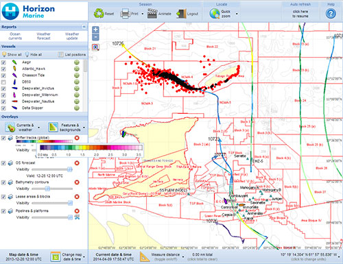343x264 pixels.
Task: Enable the DB50 vessel checkbox
Action: coord(3,82)
